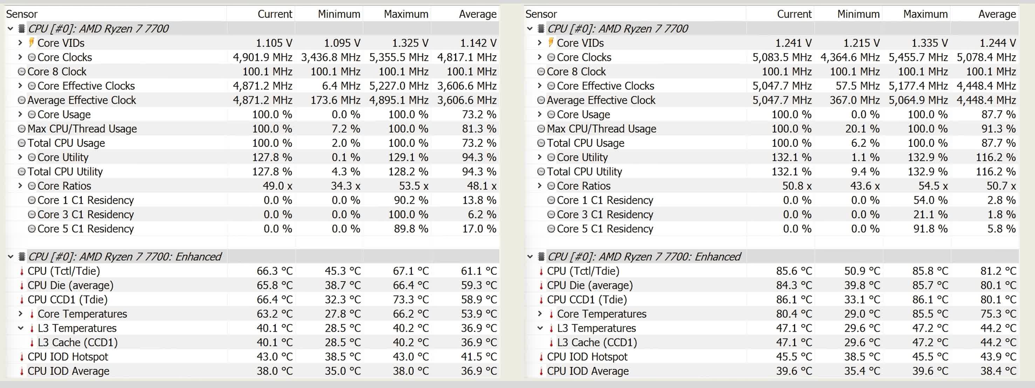Expand Core Usage in the right panel

540,115
